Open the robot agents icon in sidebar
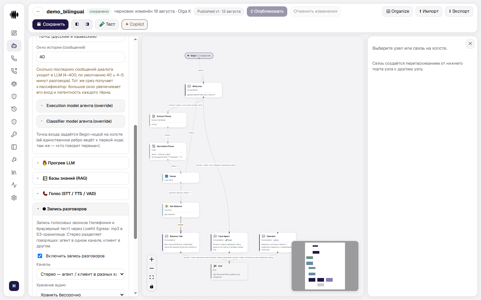The height and width of the screenshot is (300, 481). coord(14,46)
